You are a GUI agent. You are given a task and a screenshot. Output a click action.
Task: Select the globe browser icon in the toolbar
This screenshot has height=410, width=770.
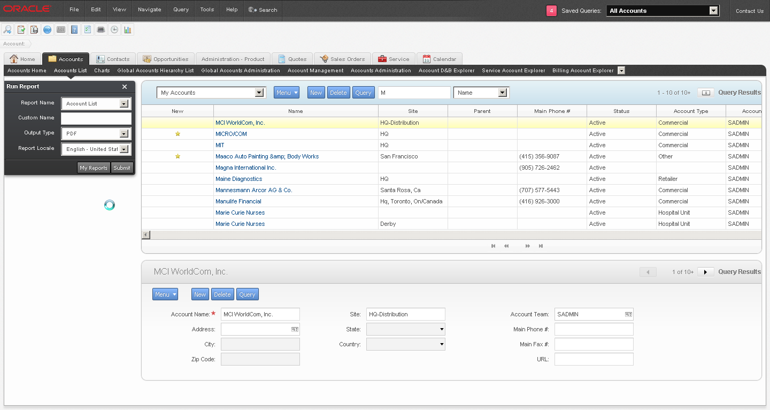47,29
